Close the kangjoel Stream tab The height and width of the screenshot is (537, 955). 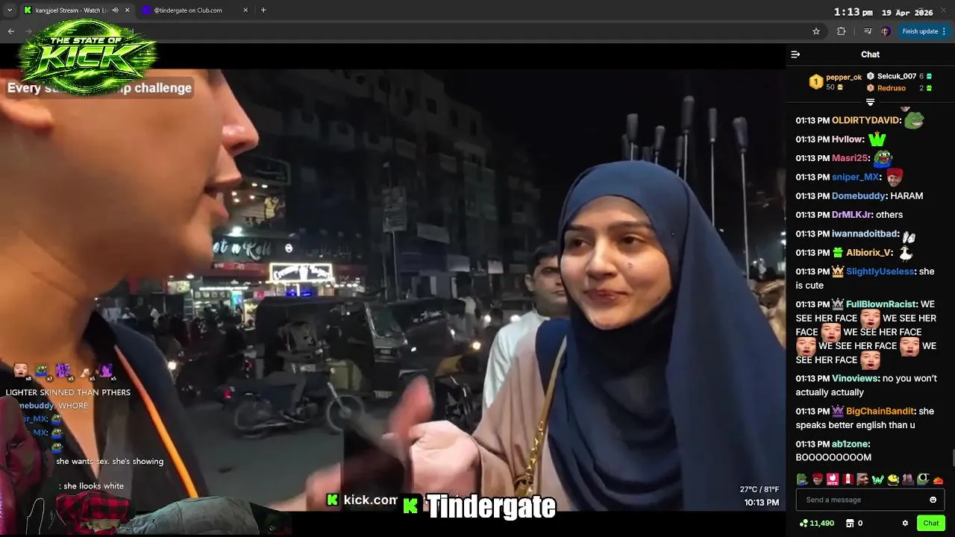tap(127, 10)
